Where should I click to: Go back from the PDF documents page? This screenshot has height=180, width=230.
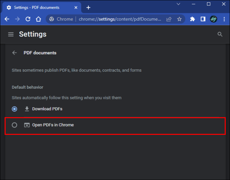pos(15,53)
